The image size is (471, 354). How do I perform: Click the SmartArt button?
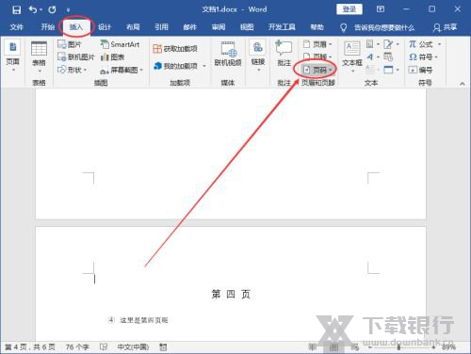coord(120,44)
